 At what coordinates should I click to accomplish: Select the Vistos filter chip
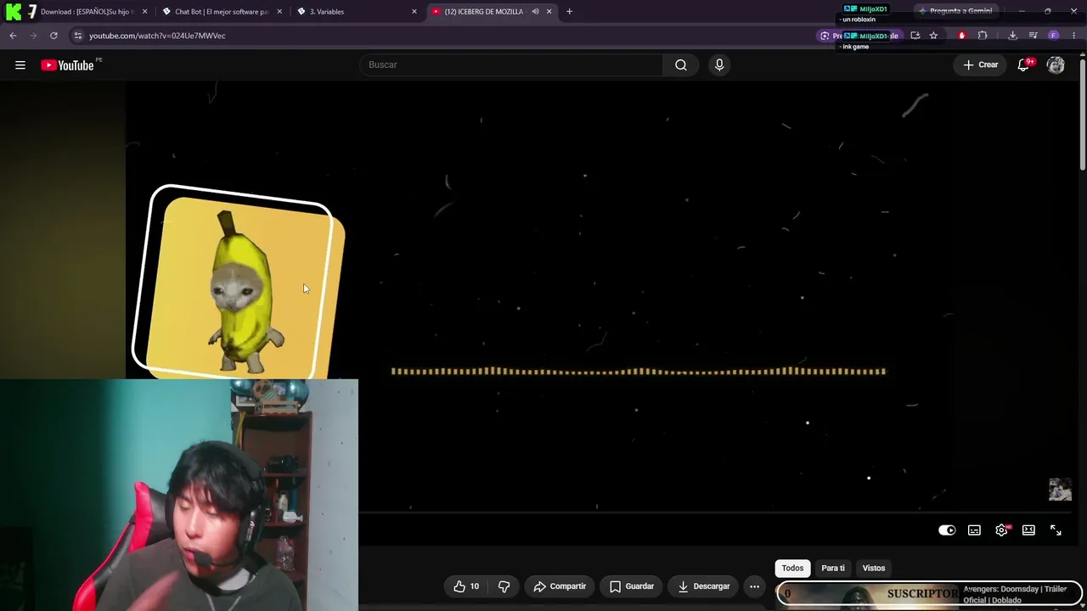(874, 568)
